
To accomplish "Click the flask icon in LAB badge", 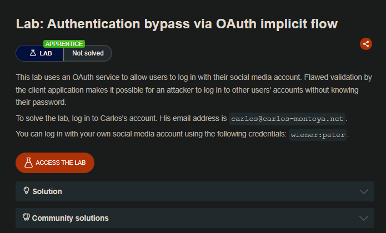I will 33,53.
